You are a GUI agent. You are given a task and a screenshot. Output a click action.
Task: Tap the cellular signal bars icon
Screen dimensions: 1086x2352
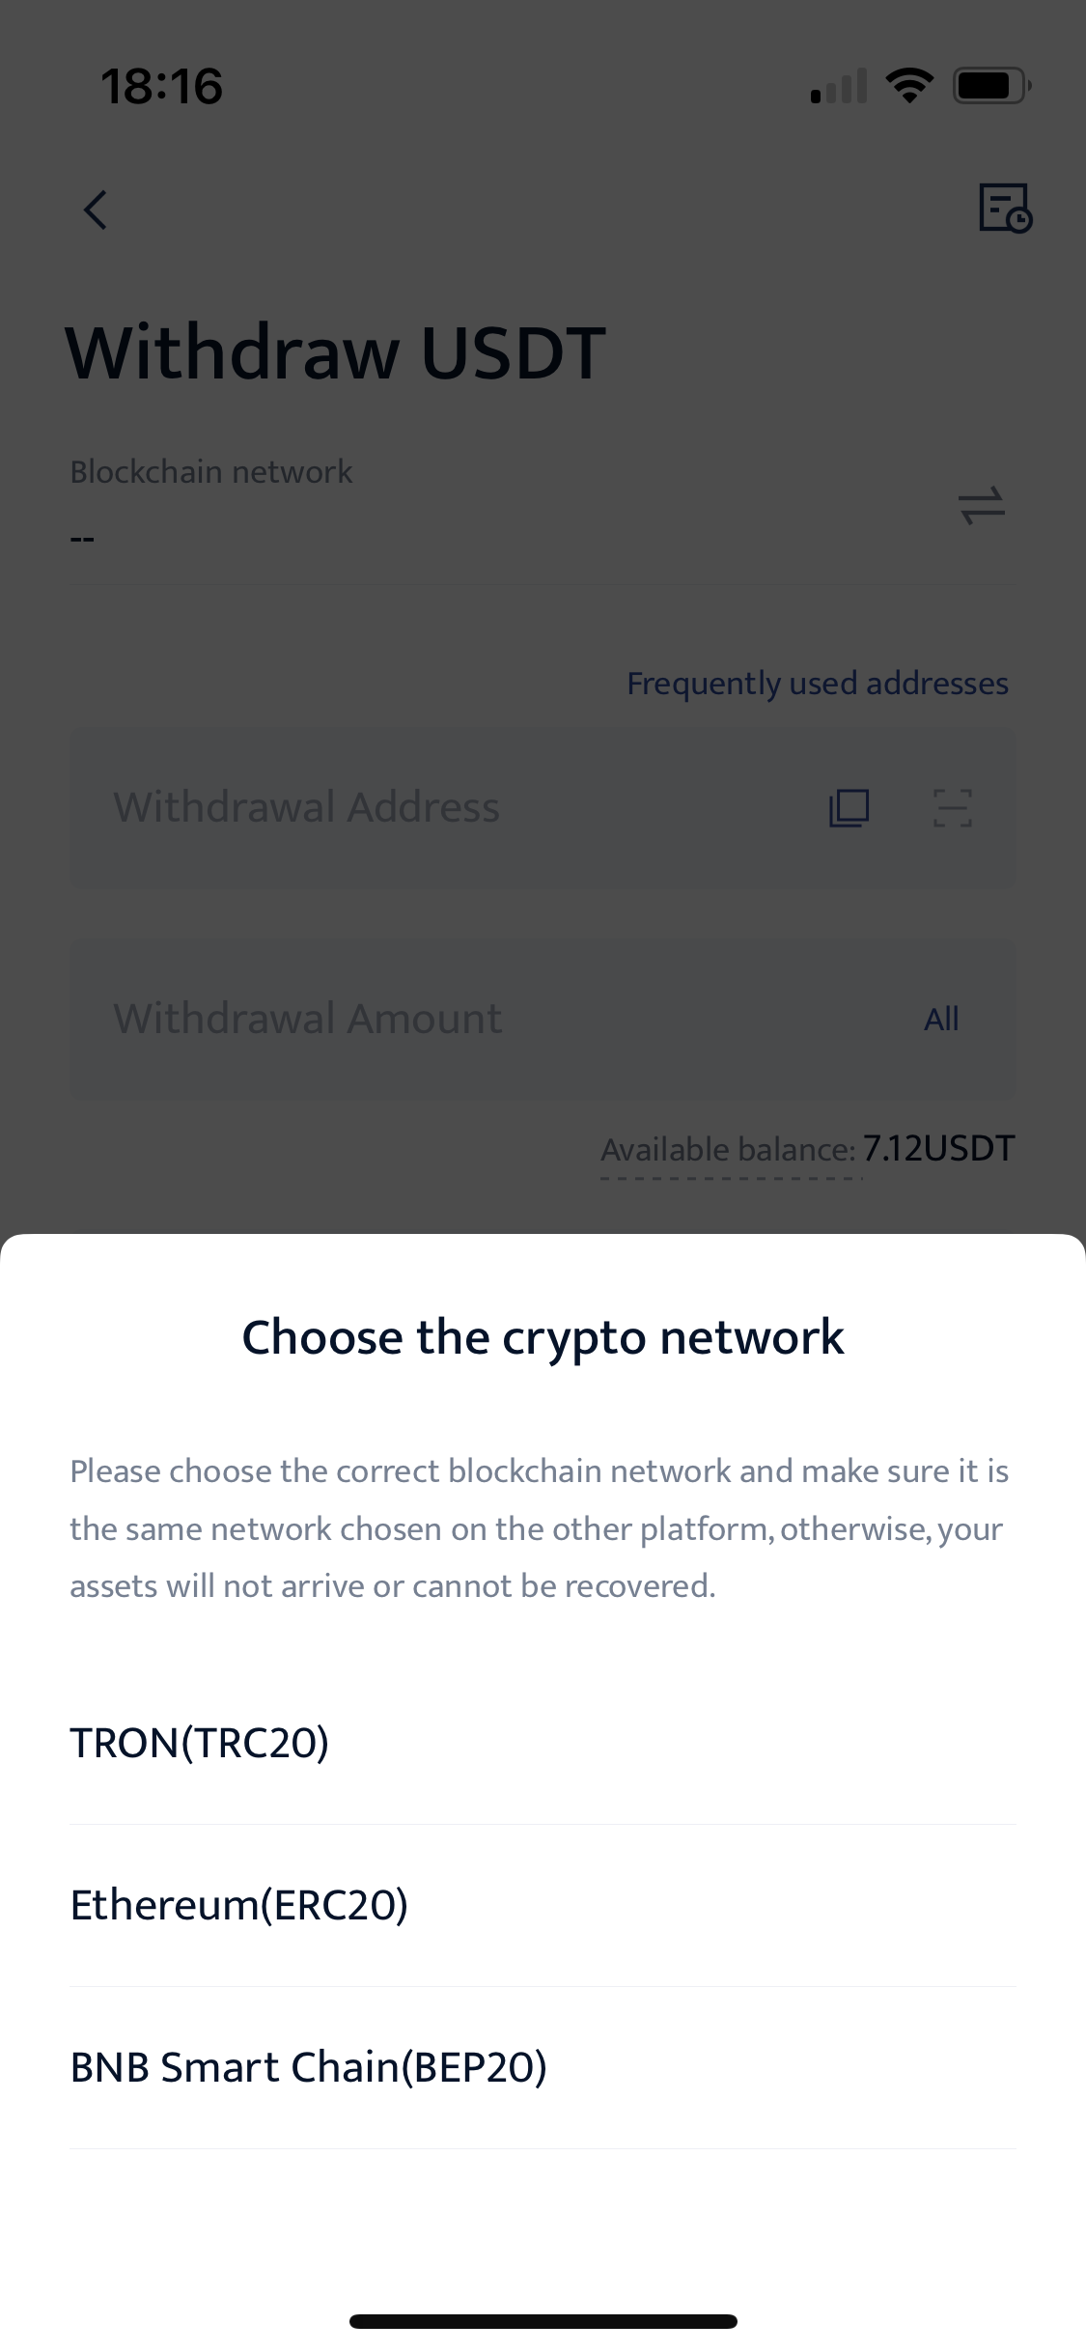click(x=839, y=86)
